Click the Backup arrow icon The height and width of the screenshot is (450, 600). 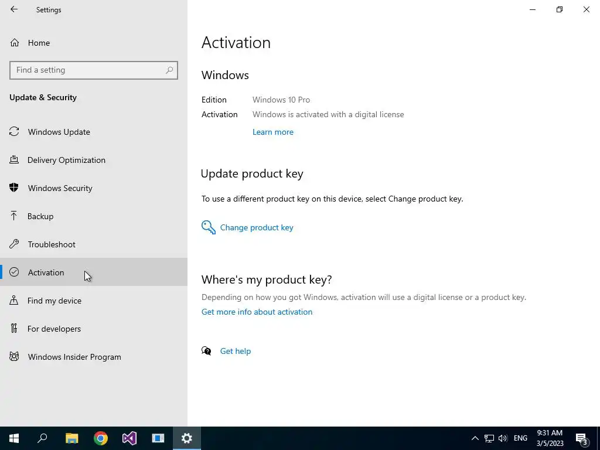click(14, 216)
